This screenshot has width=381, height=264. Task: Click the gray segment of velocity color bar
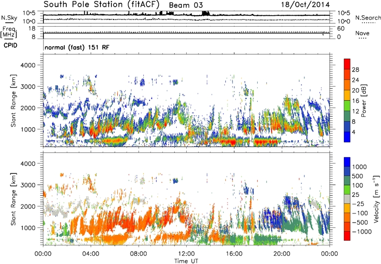[347, 199]
